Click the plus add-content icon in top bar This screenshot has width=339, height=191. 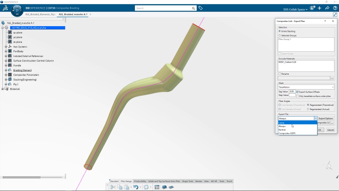(320, 8)
